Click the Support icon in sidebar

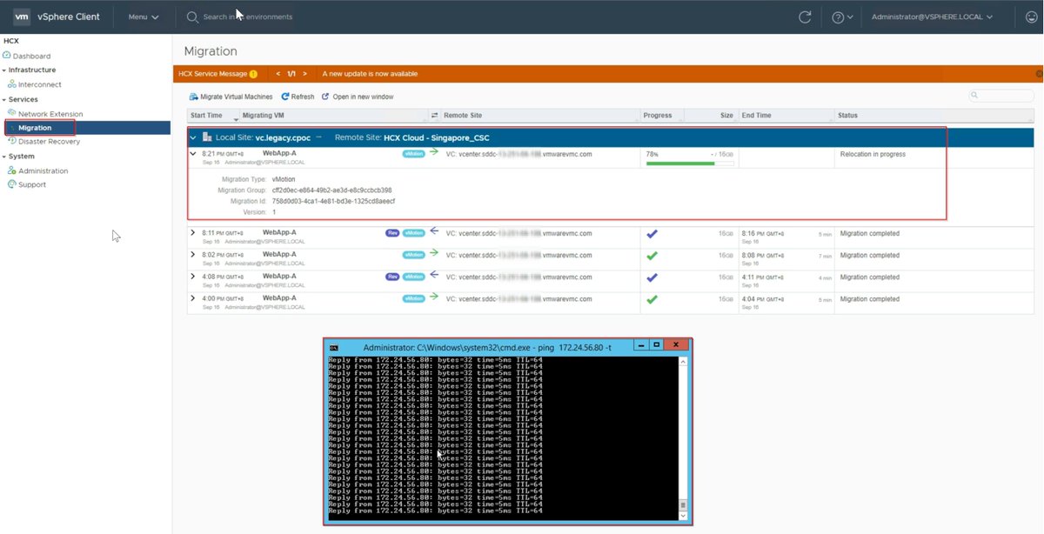[12, 184]
